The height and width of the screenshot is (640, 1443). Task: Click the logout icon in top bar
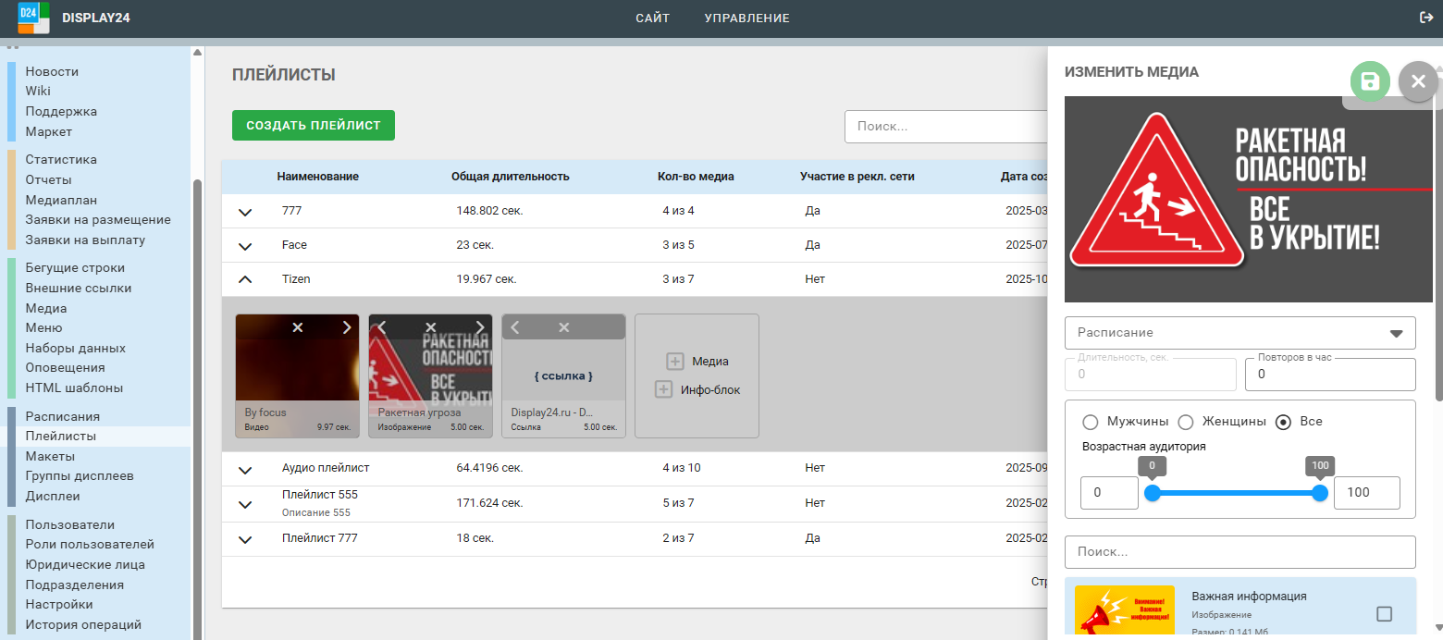[x=1426, y=18]
